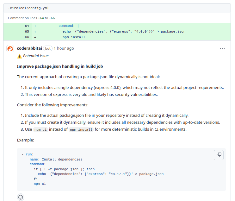Copy the example code snippet
This screenshot has width=235, height=201.
[219, 155]
